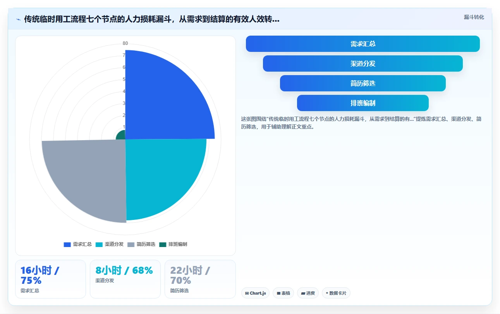Click the 漏斗转化 tag label

(x=474, y=17)
